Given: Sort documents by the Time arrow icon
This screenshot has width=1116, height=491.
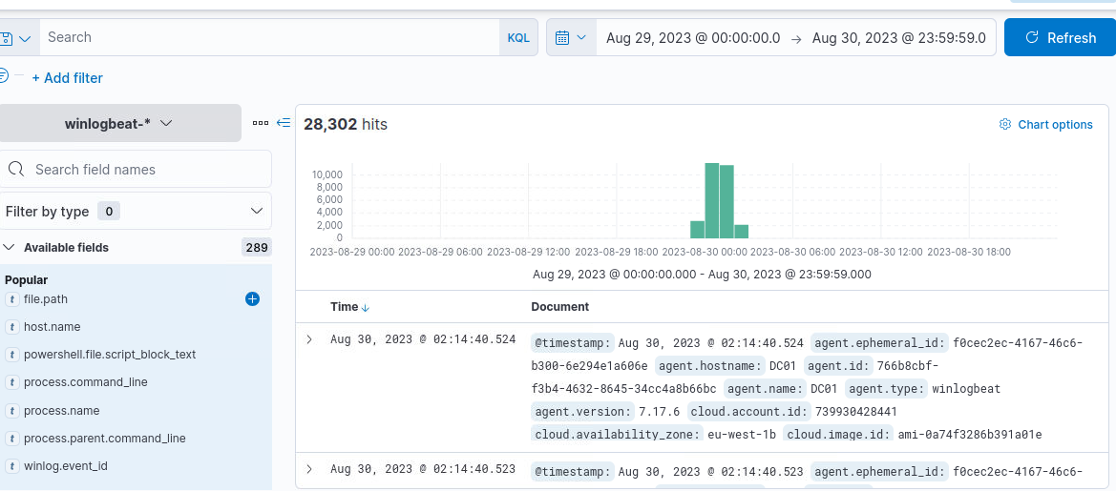Looking at the screenshot, I should pyautogui.click(x=366, y=308).
